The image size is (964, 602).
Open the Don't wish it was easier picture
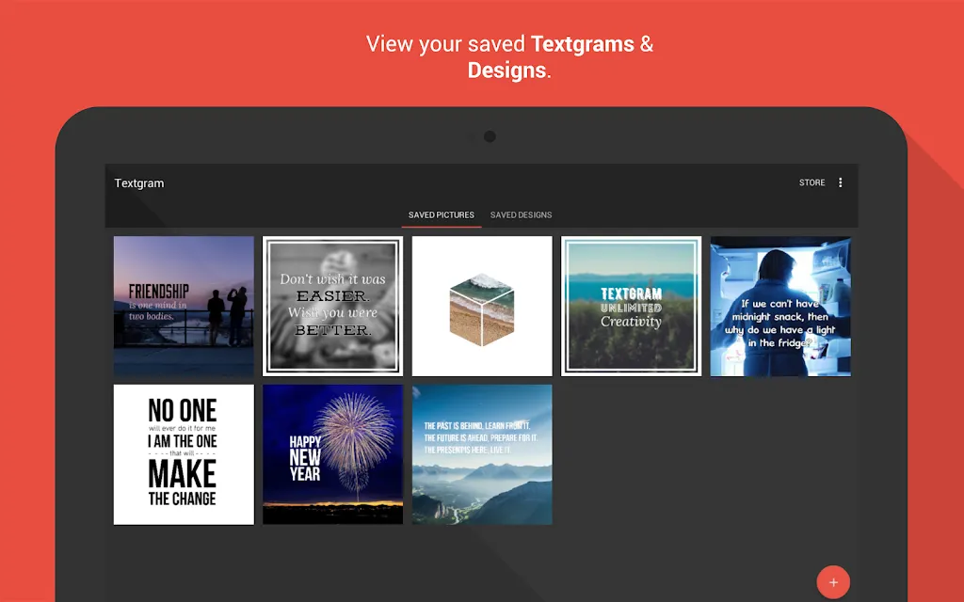pyautogui.click(x=332, y=306)
